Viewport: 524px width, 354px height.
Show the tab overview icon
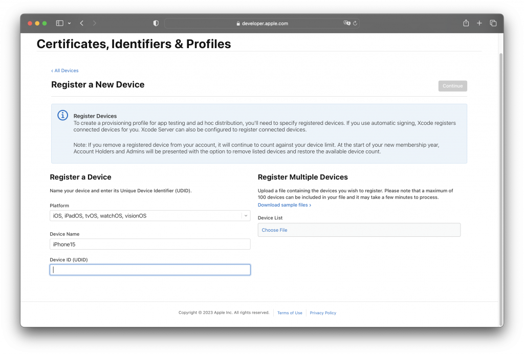point(493,23)
